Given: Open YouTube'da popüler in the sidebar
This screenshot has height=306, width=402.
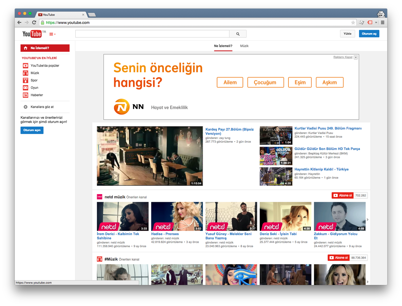Looking at the screenshot, I should 45,65.
